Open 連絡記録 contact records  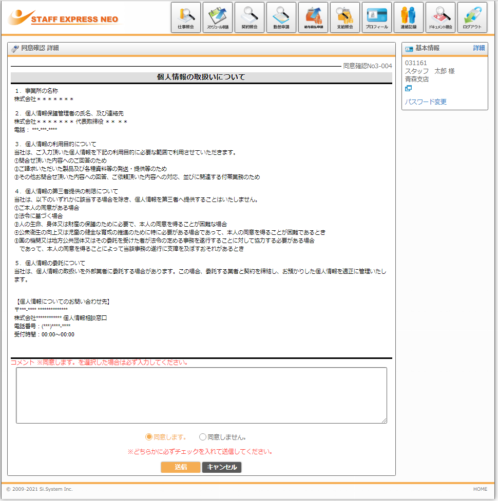click(x=409, y=17)
